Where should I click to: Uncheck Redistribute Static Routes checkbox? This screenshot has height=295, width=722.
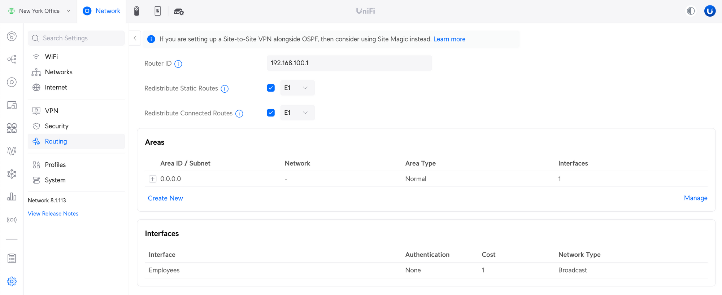tap(271, 88)
